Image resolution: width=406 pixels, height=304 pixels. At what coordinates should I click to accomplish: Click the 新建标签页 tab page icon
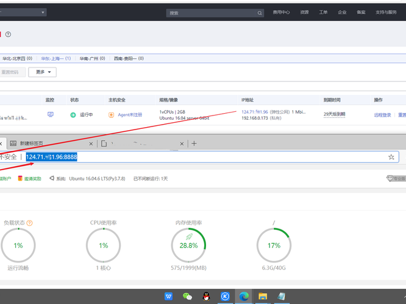coord(13,143)
